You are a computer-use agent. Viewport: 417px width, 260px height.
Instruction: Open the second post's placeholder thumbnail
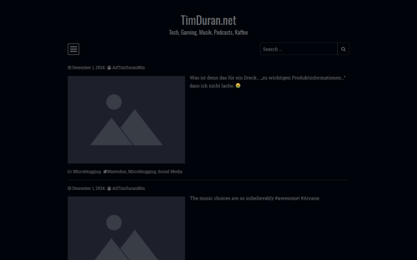pos(126,228)
